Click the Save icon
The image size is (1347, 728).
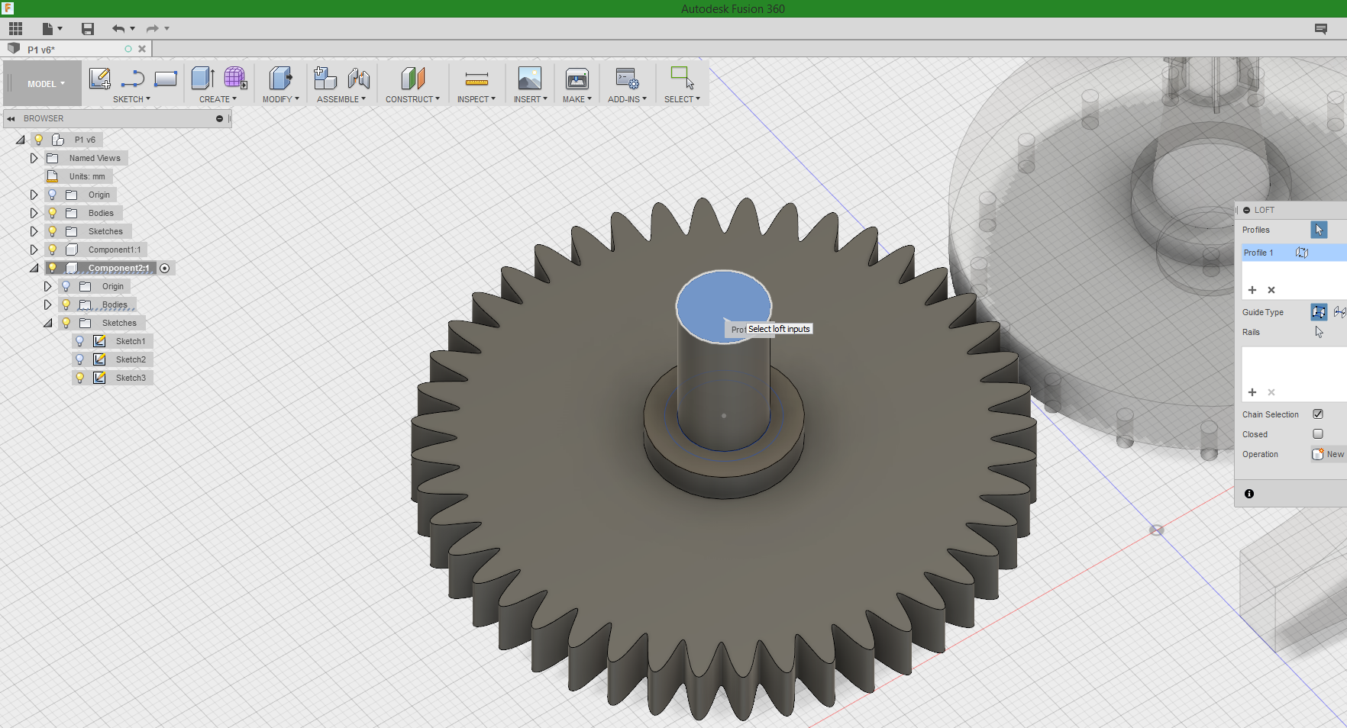pyautogui.click(x=88, y=29)
